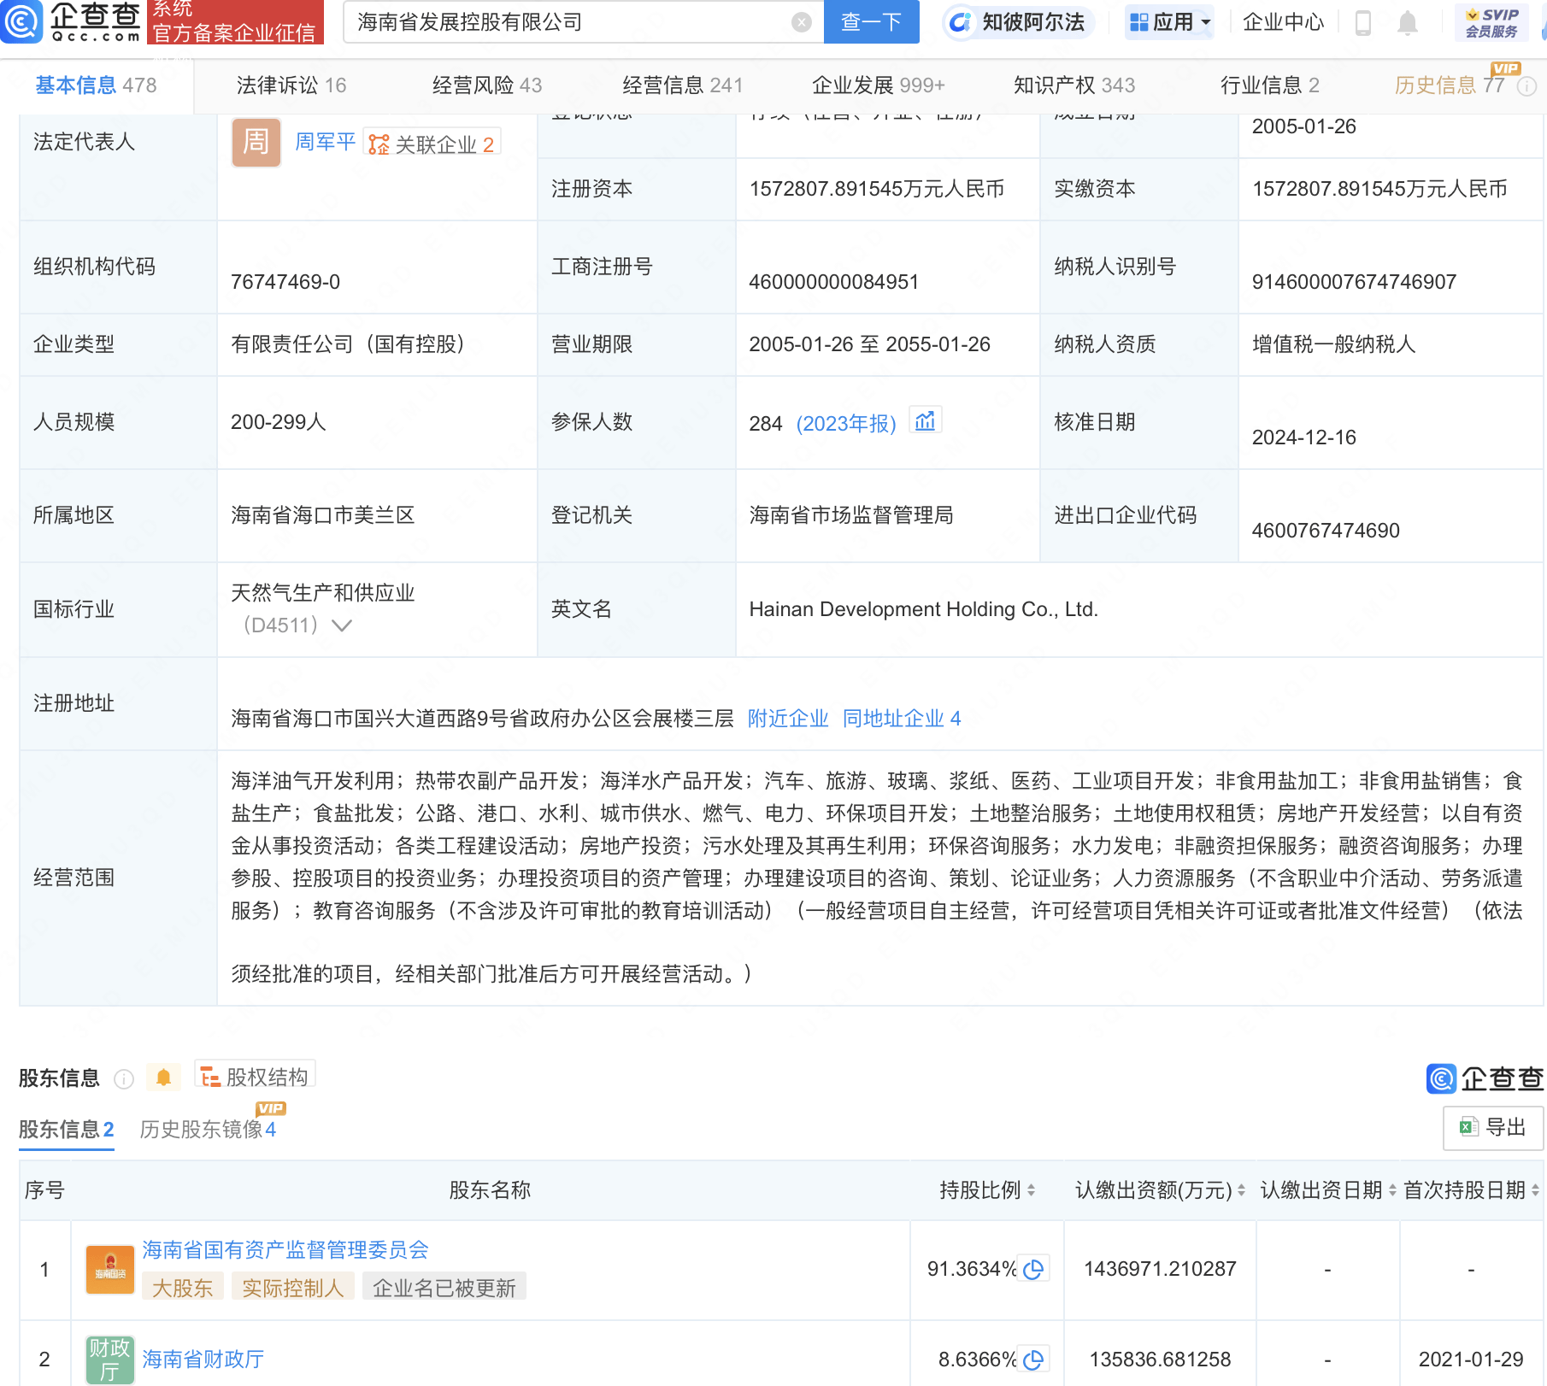Click the 1436971.210287 contribution amount
The image size is (1547, 1386).
(1160, 1269)
